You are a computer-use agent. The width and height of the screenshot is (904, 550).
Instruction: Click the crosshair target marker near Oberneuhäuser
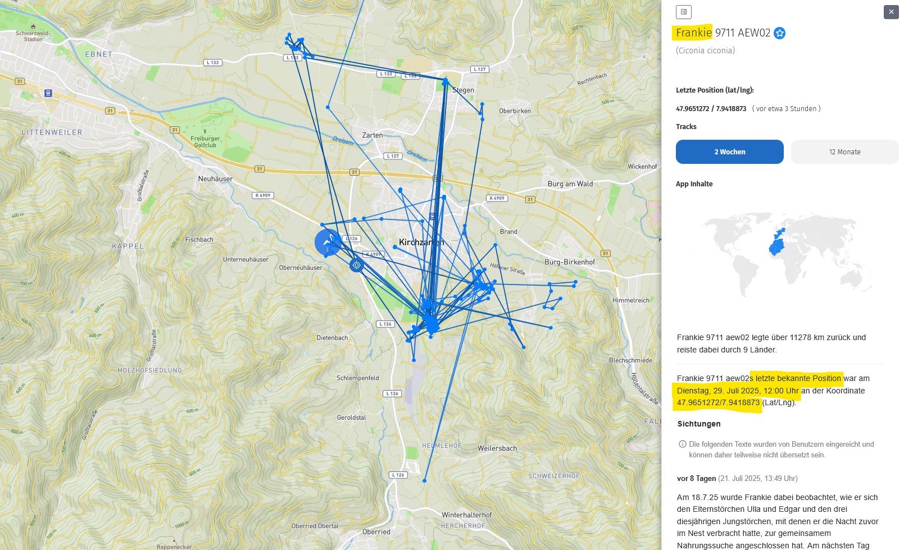[x=356, y=265]
